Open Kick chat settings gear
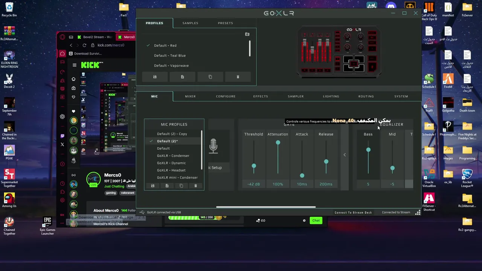This screenshot has width=482, height=271. pyautogui.click(x=304, y=221)
